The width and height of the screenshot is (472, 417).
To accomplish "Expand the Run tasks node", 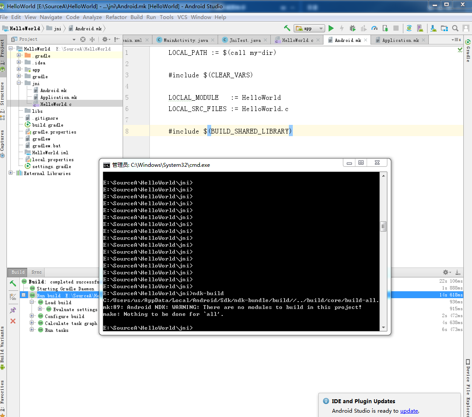I will (32, 330).
